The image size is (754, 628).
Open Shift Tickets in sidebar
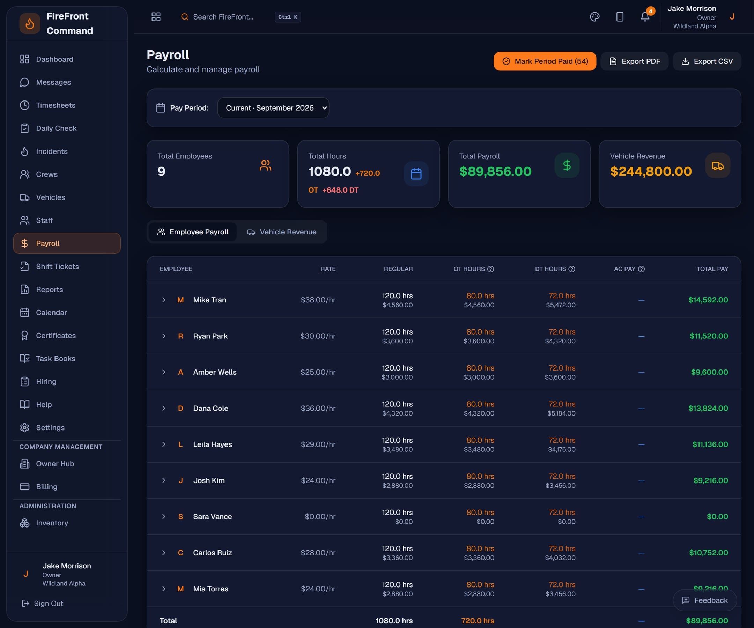pyautogui.click(x=67, y=266)
